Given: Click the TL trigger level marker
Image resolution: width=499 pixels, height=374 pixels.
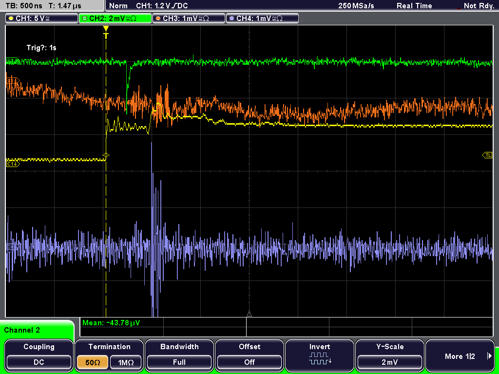Looking at the screenshot, I should (487, 155).
